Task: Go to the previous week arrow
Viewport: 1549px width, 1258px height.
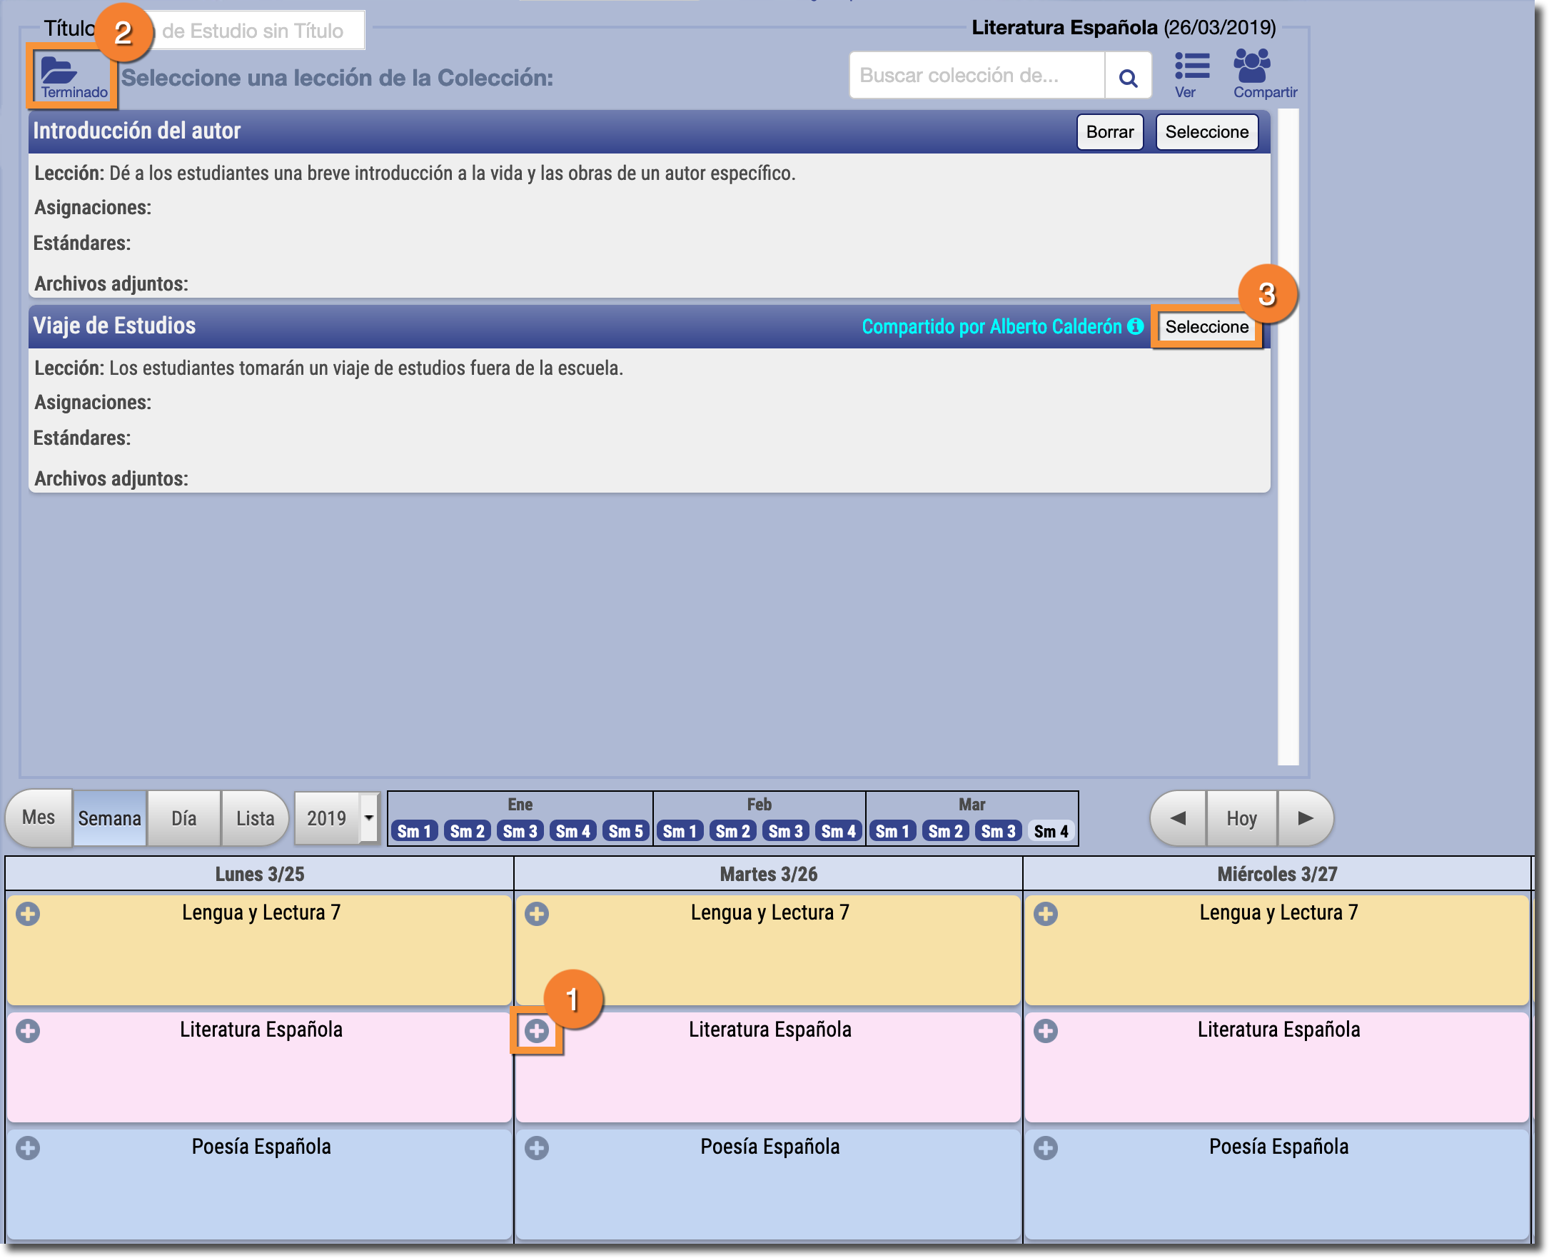Action: click(1178, 818)
